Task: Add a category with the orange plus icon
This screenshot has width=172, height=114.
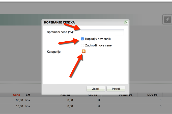Action: (x=84, y=51)
